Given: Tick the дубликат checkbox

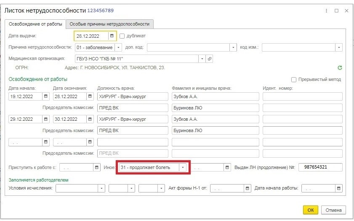Looking at the screenshot, I should click(122, 36).
